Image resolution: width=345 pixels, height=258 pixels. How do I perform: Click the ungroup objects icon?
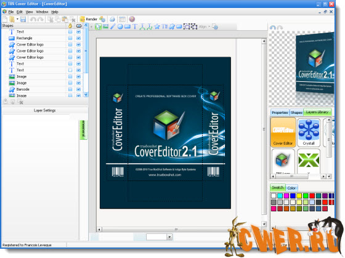(x=194, y=26)
